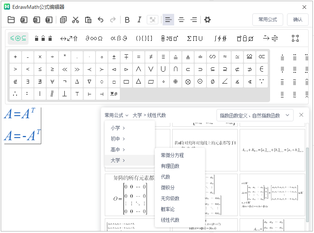Insert the plus-minus ± symbol
Screen dimensions: 314x233
[x=114, y=57]
